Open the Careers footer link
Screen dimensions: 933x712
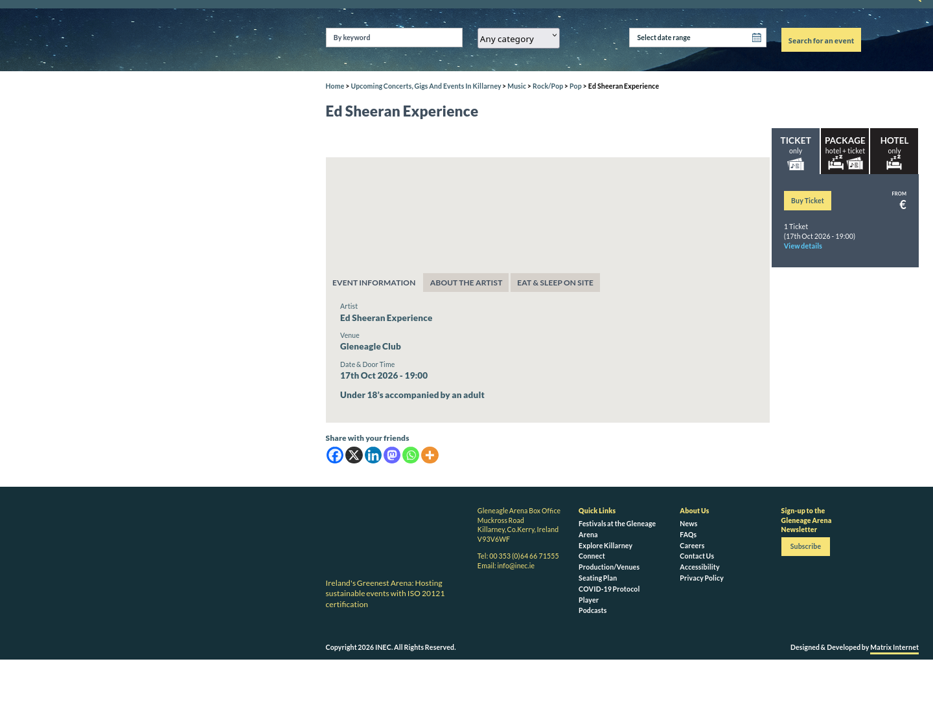[x=692, y=546]
